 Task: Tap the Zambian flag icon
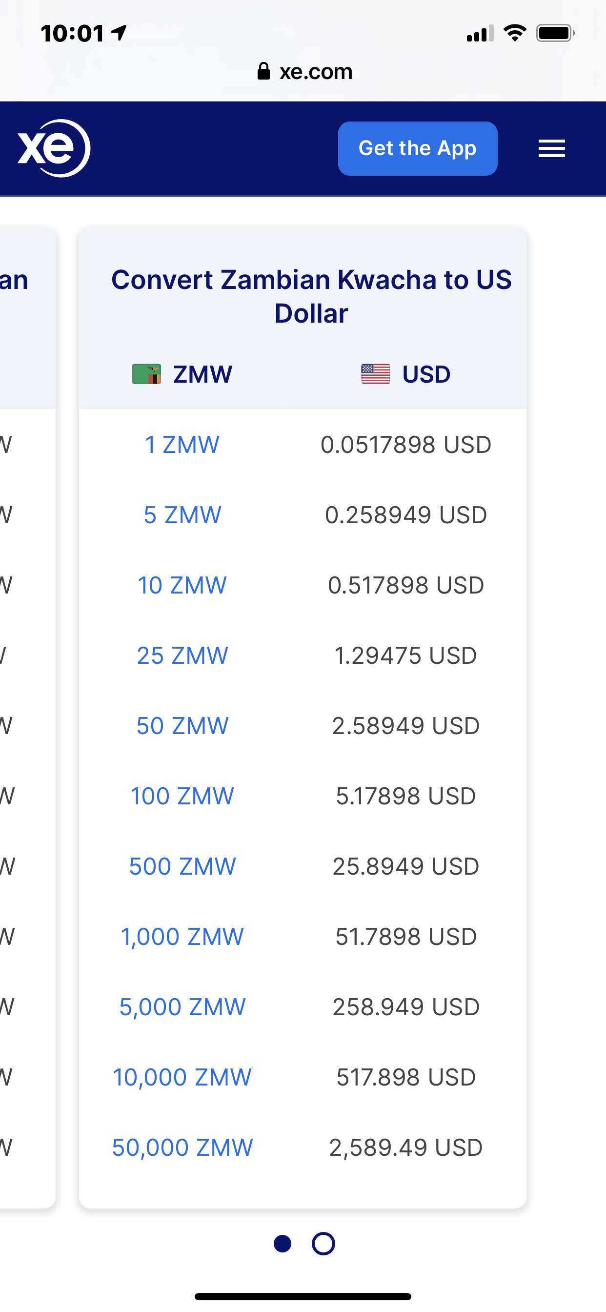(x=147, y=374)
